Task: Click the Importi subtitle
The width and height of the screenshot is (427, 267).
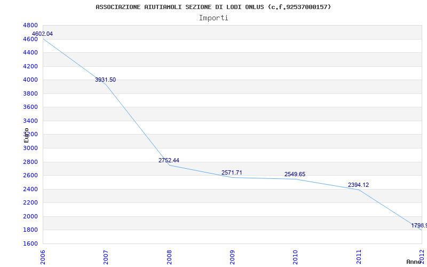Action: (x=213, y=18)
